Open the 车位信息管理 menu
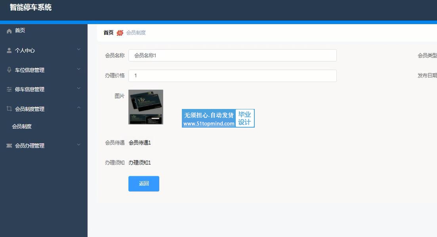Viewport: 437px width, 237px height. pos(44,70)
